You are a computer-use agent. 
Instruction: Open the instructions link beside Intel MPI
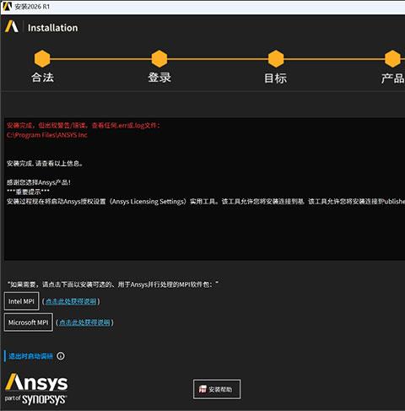point(71,301)
